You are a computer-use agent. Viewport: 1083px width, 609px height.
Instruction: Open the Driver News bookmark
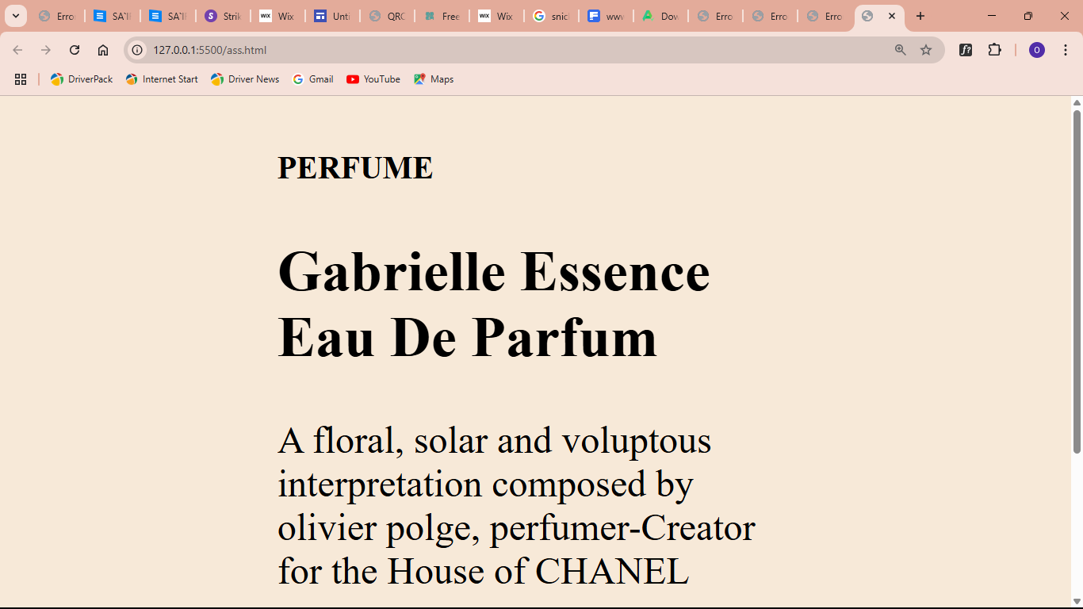pos(245,79)
